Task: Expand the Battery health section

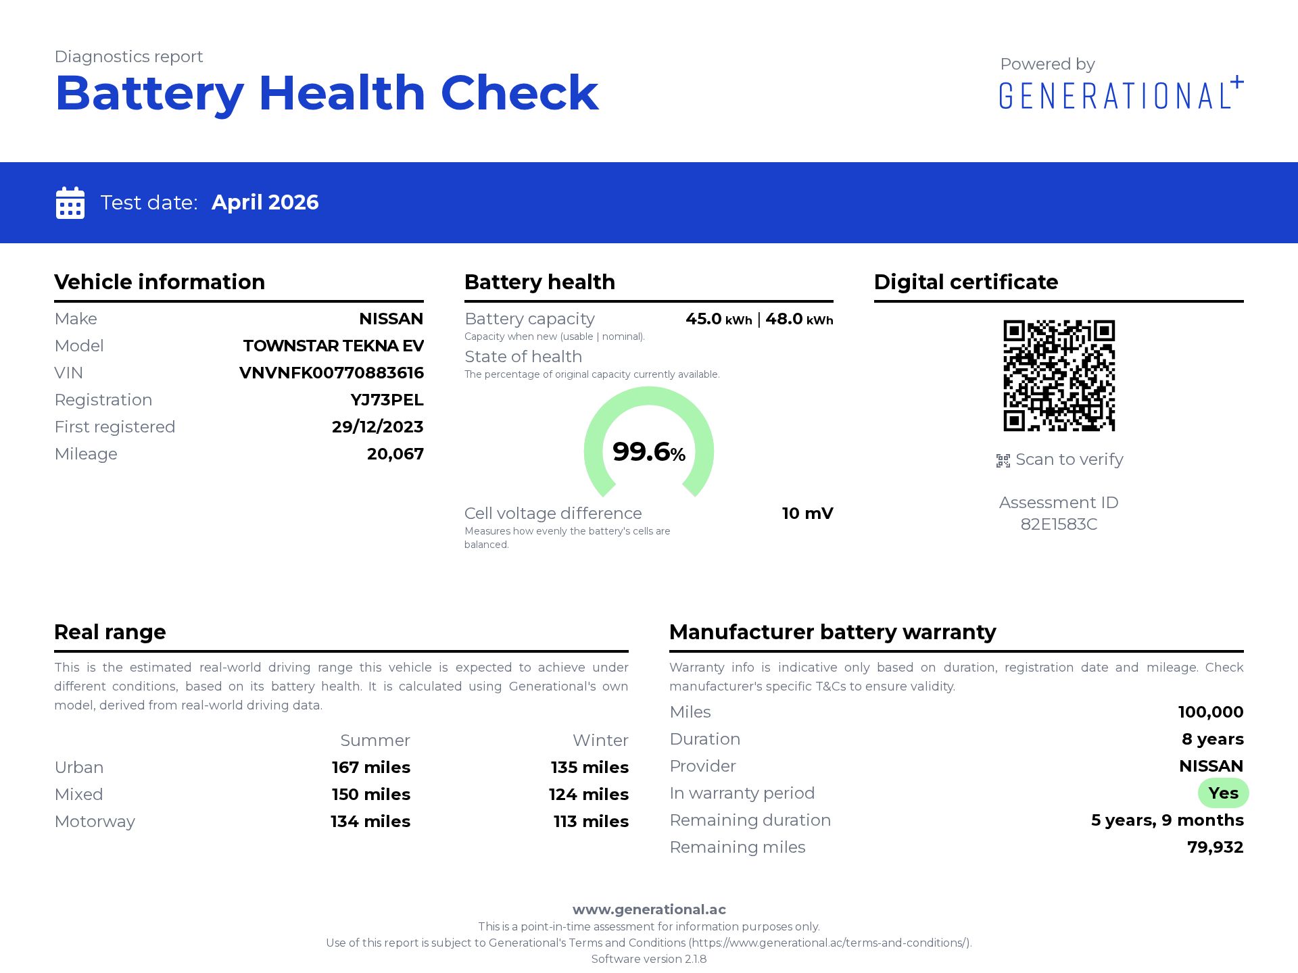Action: pyautogui.click(x=539, y=282)
